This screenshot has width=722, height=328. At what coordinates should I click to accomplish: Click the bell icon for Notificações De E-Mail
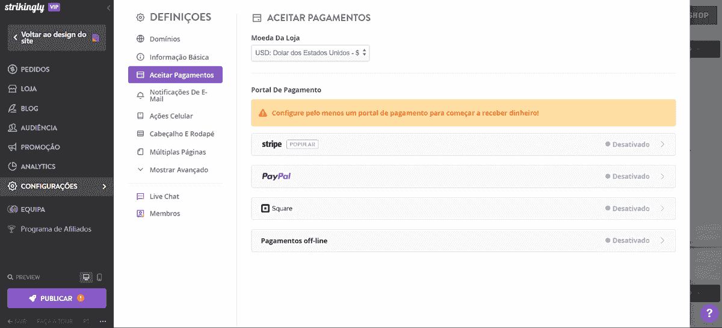[140, 96]
